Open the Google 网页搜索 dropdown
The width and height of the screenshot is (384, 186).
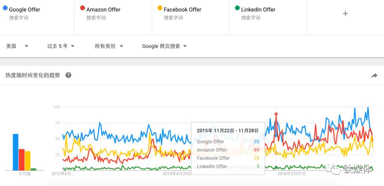pos(165,46)
